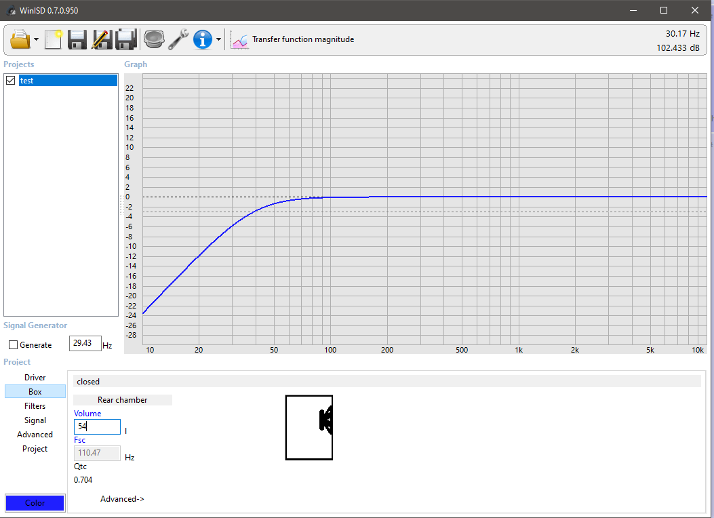
Task: Click the closed box type selector
Action: [386, 382]
